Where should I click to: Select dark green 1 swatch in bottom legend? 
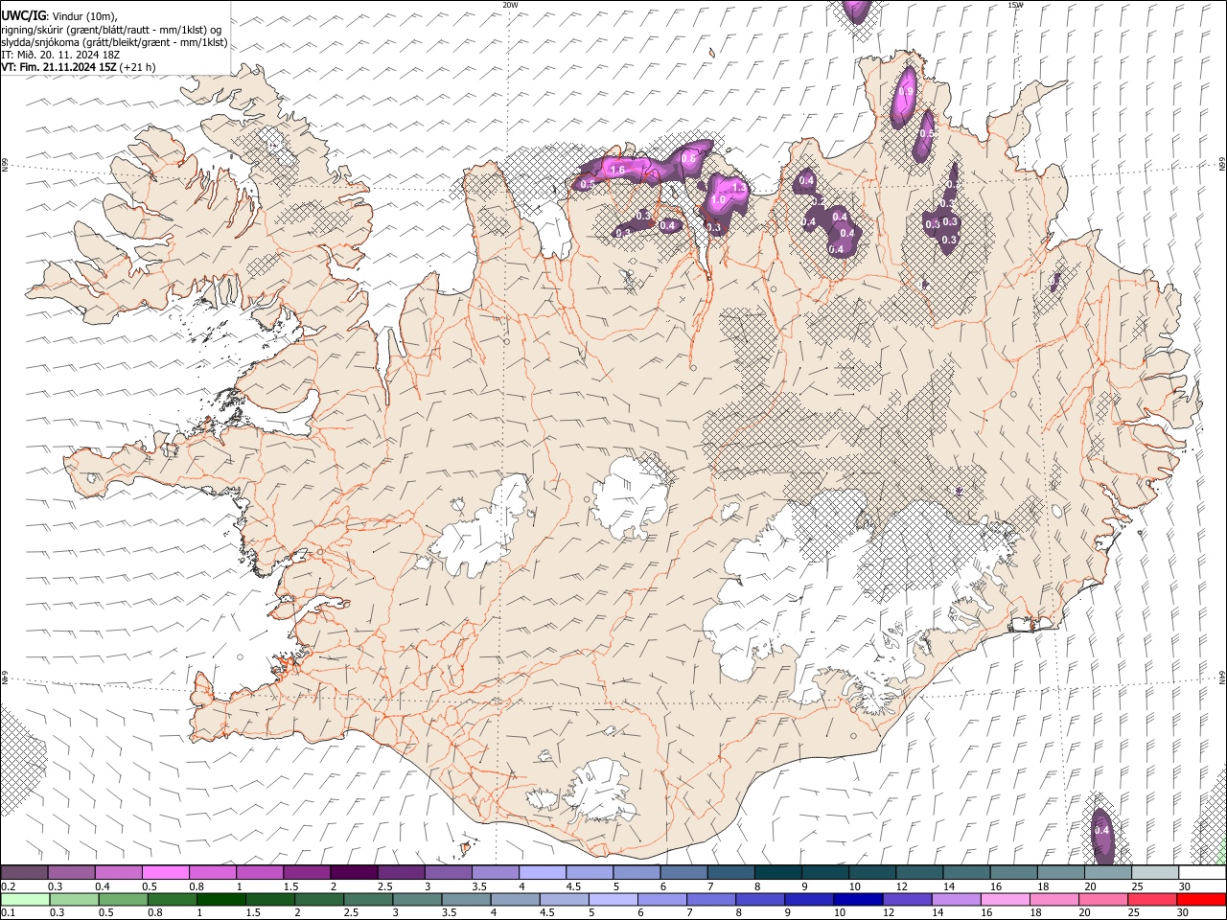tap(220, 899)
